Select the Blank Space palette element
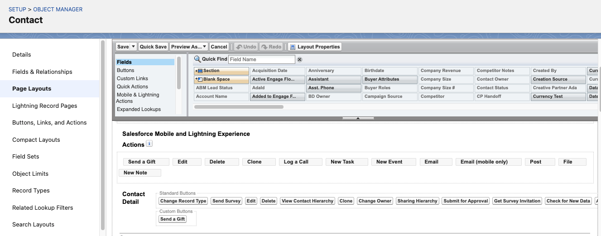Viewport: 601px width, 236px height. (221, 79)
